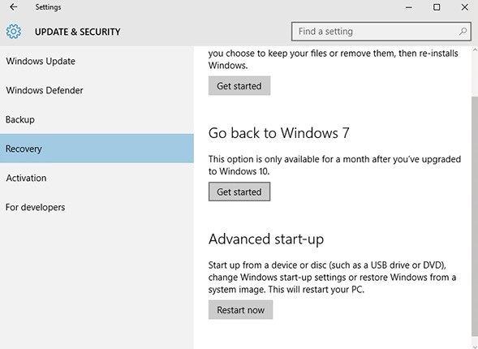Click Get started under reset this PC
The image size is (478, 349).
click(239, 86)
